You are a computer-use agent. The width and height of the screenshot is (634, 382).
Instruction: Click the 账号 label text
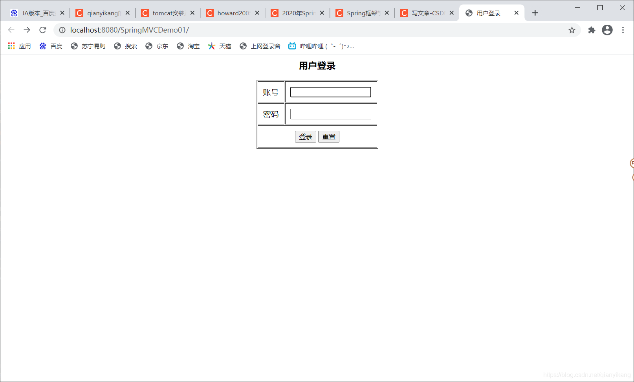click(x=271, y=92)
